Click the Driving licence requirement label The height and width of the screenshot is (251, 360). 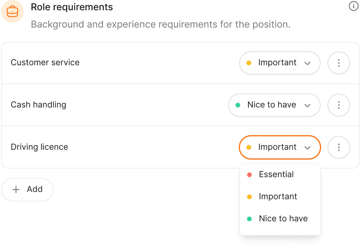tap(39, 147)
